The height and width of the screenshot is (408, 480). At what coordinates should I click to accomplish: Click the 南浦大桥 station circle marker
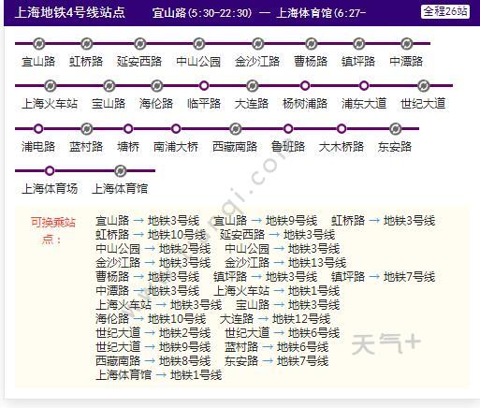tap(176, 128)
